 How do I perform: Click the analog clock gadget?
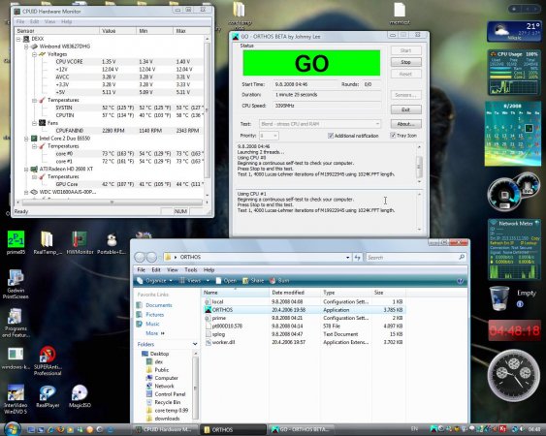[514, 376]
